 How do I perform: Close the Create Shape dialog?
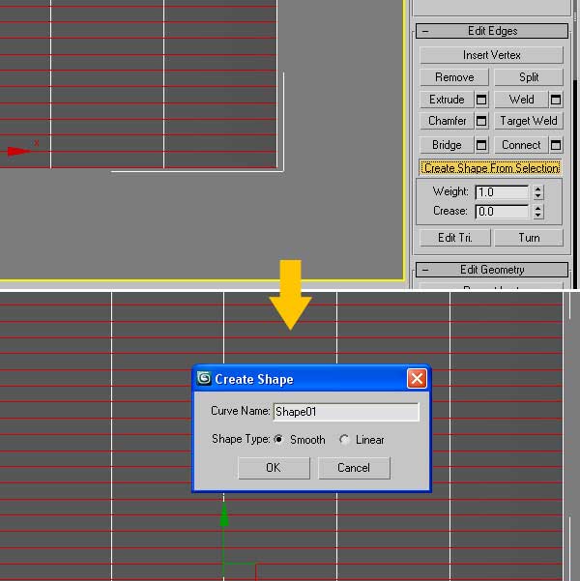pos(417,379)
